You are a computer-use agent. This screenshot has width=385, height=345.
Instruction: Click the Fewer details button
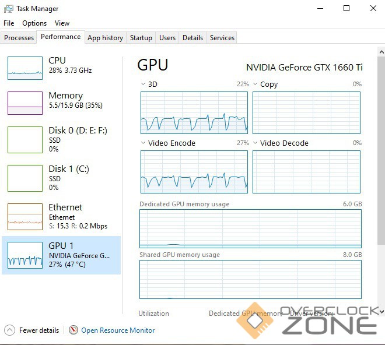pos(38,330)
